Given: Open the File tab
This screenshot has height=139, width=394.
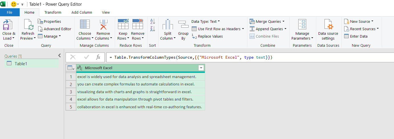Looking at the screenshot, I should click(10, 12).
